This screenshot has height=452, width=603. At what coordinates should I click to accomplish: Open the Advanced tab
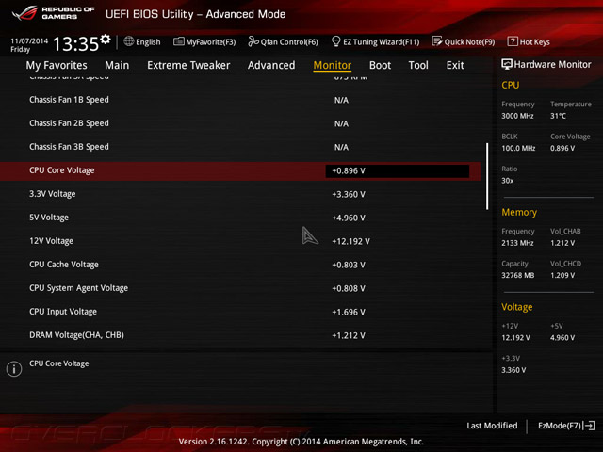[x=271, y=65]
